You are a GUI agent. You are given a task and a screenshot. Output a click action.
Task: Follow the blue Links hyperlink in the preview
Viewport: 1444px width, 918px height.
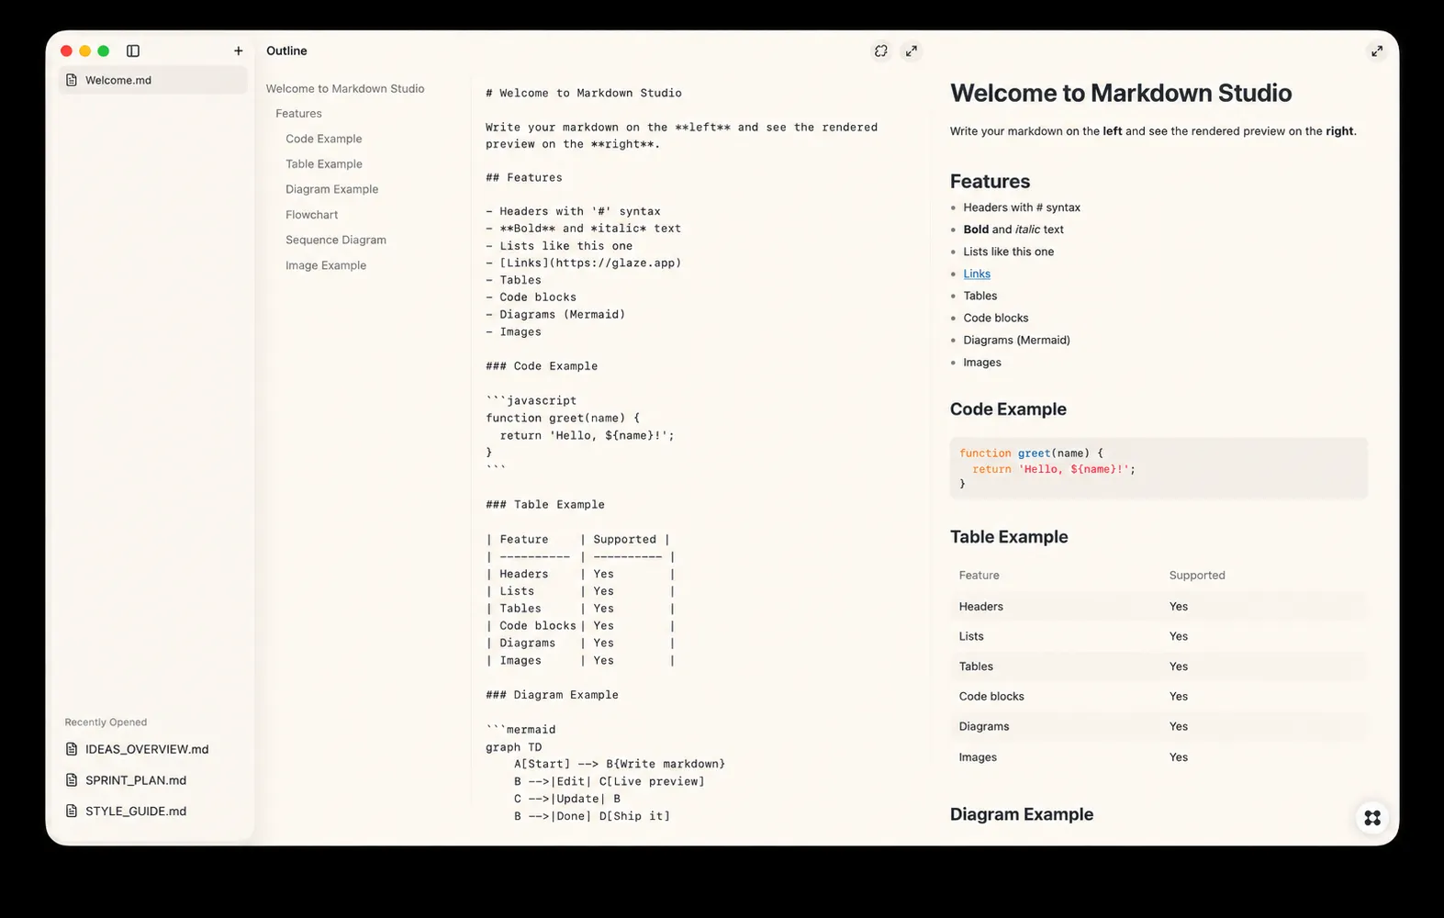tap(977, 274)
